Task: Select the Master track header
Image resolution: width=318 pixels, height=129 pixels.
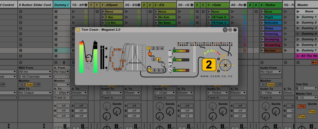Action: 307,5
